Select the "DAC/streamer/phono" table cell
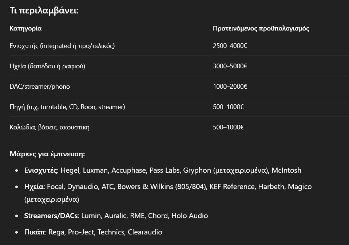Image resolution: width=349 pixels, height=245 pixels. (40, 87)
